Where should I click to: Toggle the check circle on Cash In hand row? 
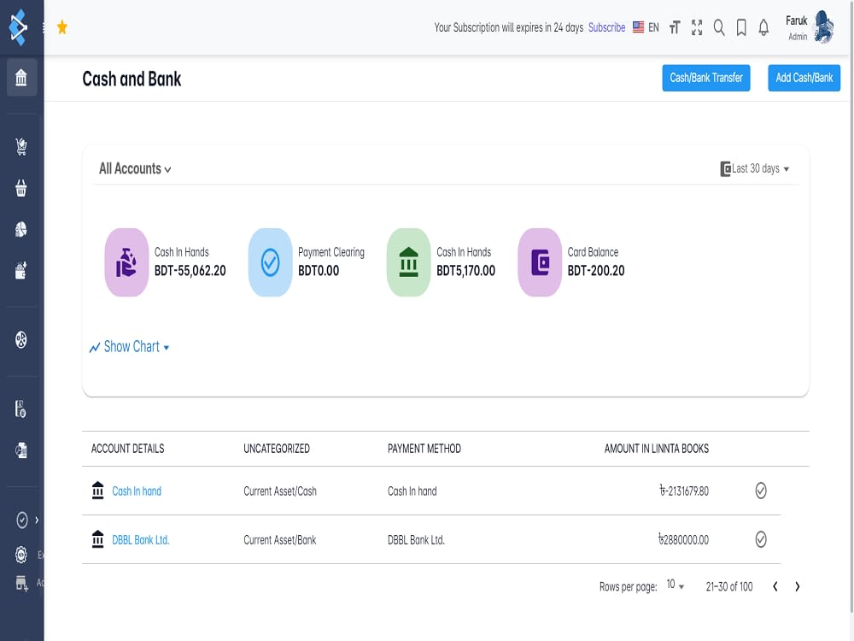tap(761, 491)
